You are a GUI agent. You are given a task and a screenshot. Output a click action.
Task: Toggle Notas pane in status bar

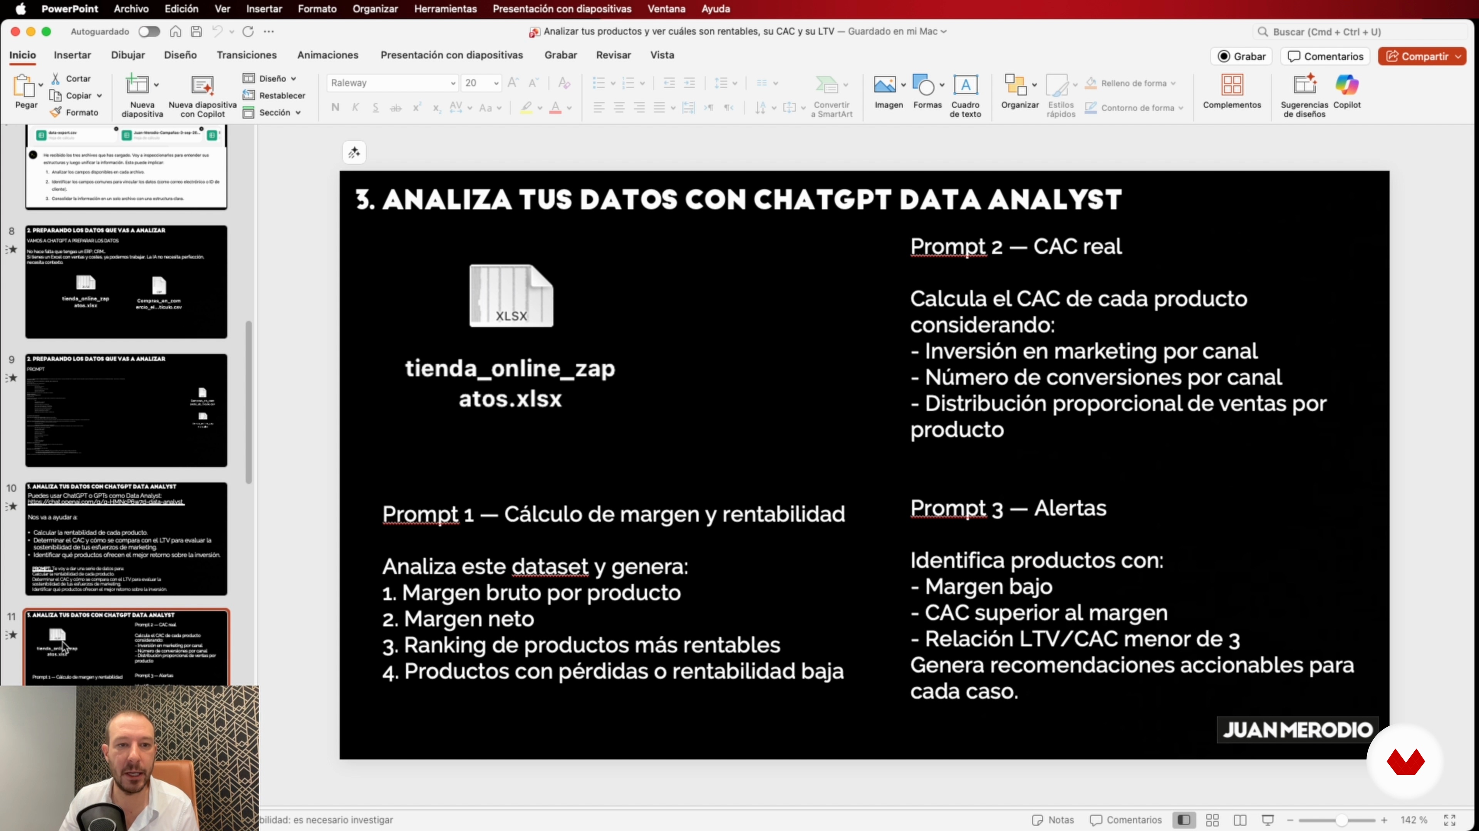[x=1052, y=820]
